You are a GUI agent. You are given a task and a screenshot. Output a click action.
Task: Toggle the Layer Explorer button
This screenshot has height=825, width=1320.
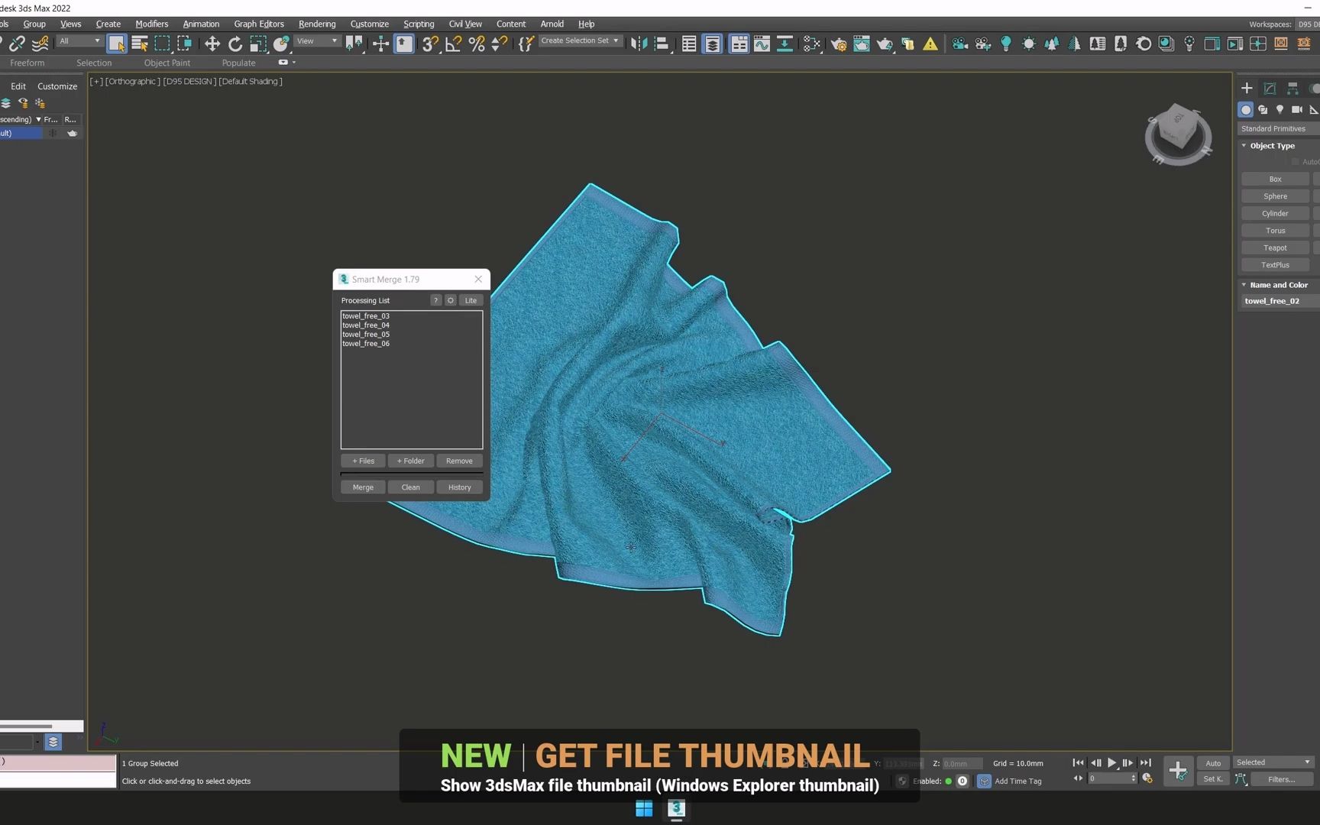pyautogui.click(x=712, y=44)
